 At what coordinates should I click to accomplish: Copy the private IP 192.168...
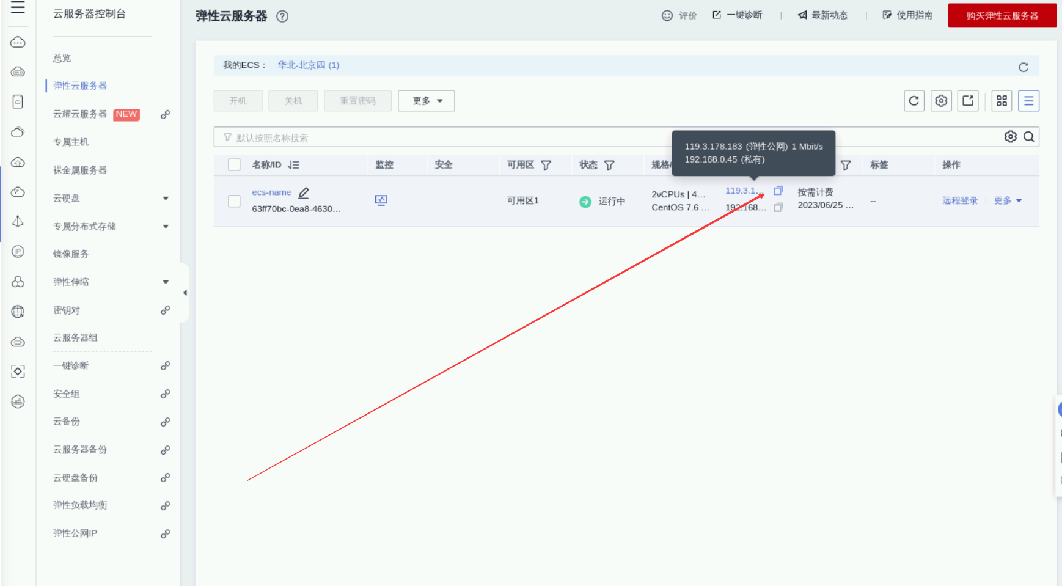778,208
